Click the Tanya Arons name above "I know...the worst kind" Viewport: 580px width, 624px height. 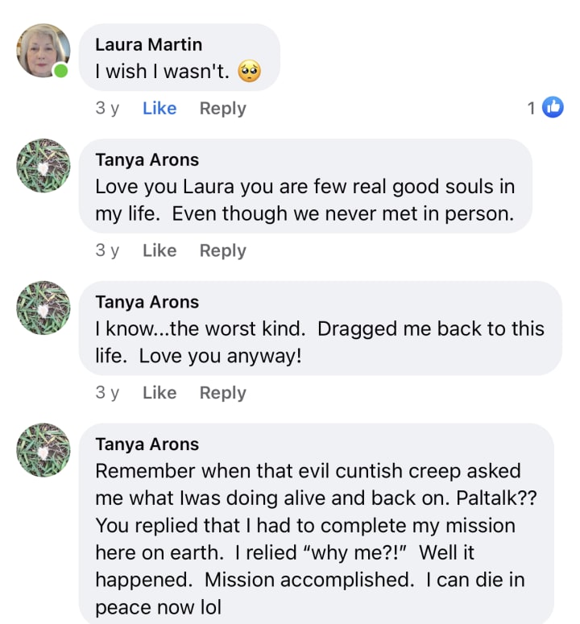(x=147, y=302)
